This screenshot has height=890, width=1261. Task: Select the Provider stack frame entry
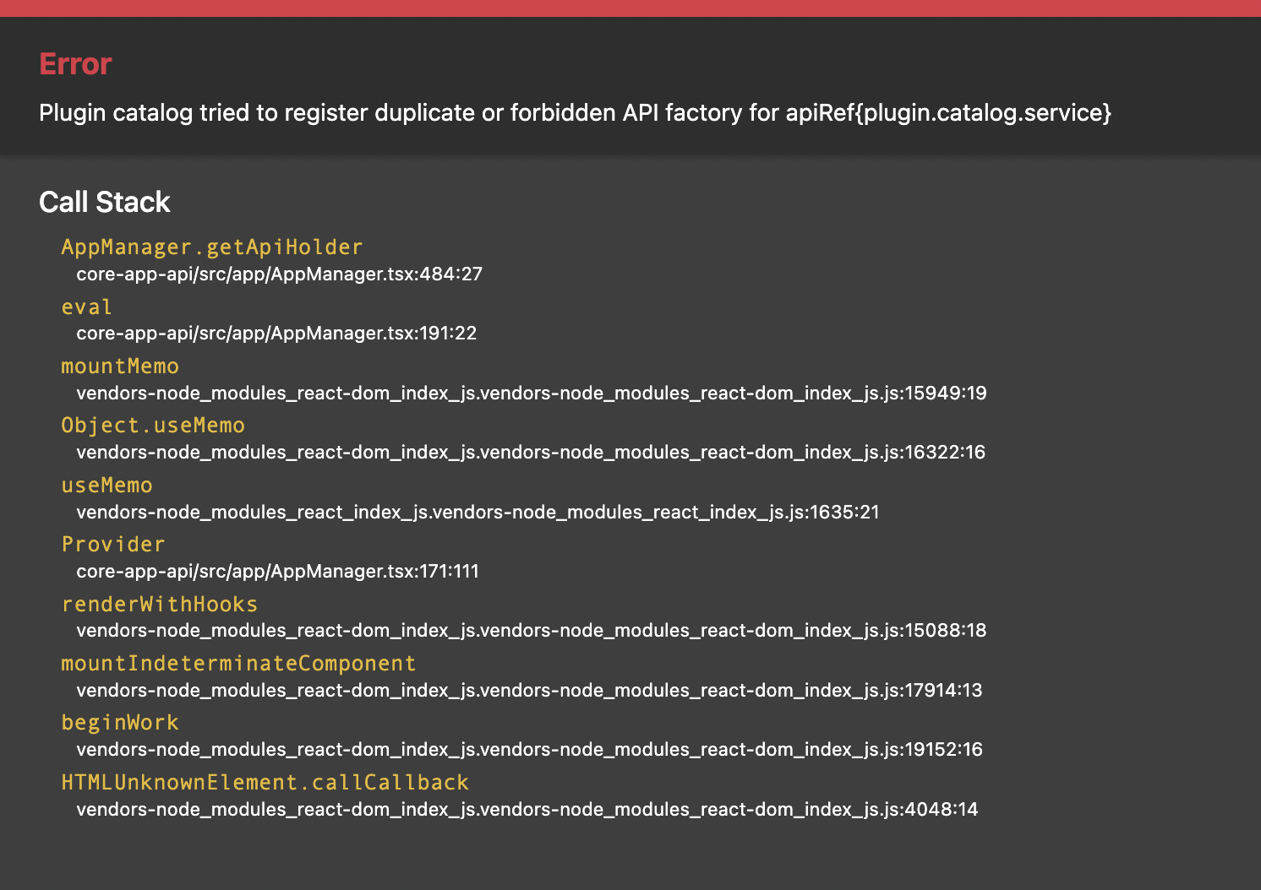(113, 545)
